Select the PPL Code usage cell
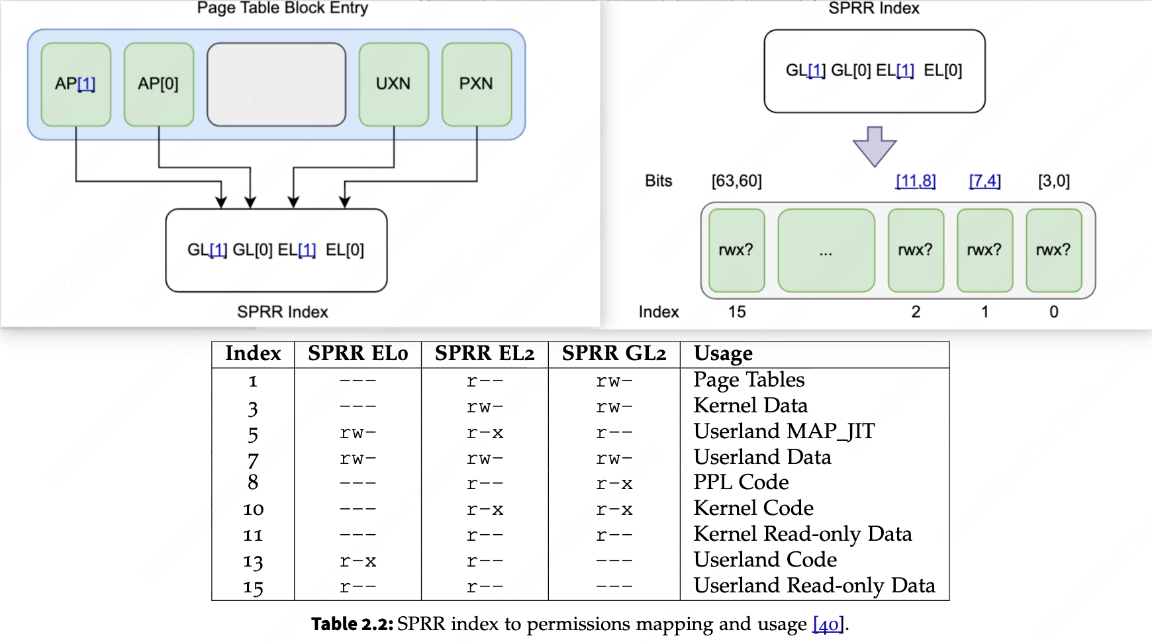 tap(741, 482)
